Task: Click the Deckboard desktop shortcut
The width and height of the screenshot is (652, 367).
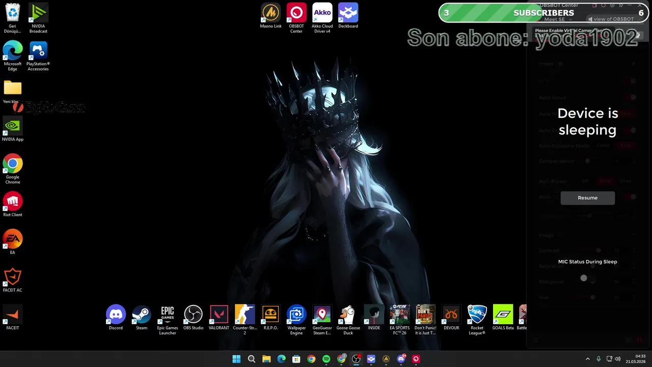Action: 348,15
